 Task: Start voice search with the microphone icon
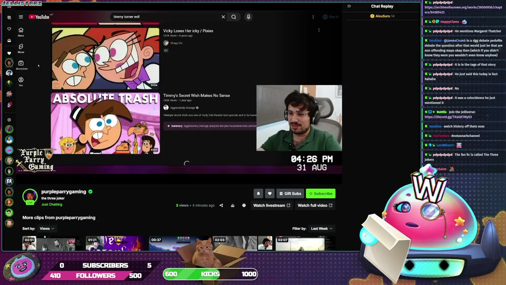click(x=248, y=17)
